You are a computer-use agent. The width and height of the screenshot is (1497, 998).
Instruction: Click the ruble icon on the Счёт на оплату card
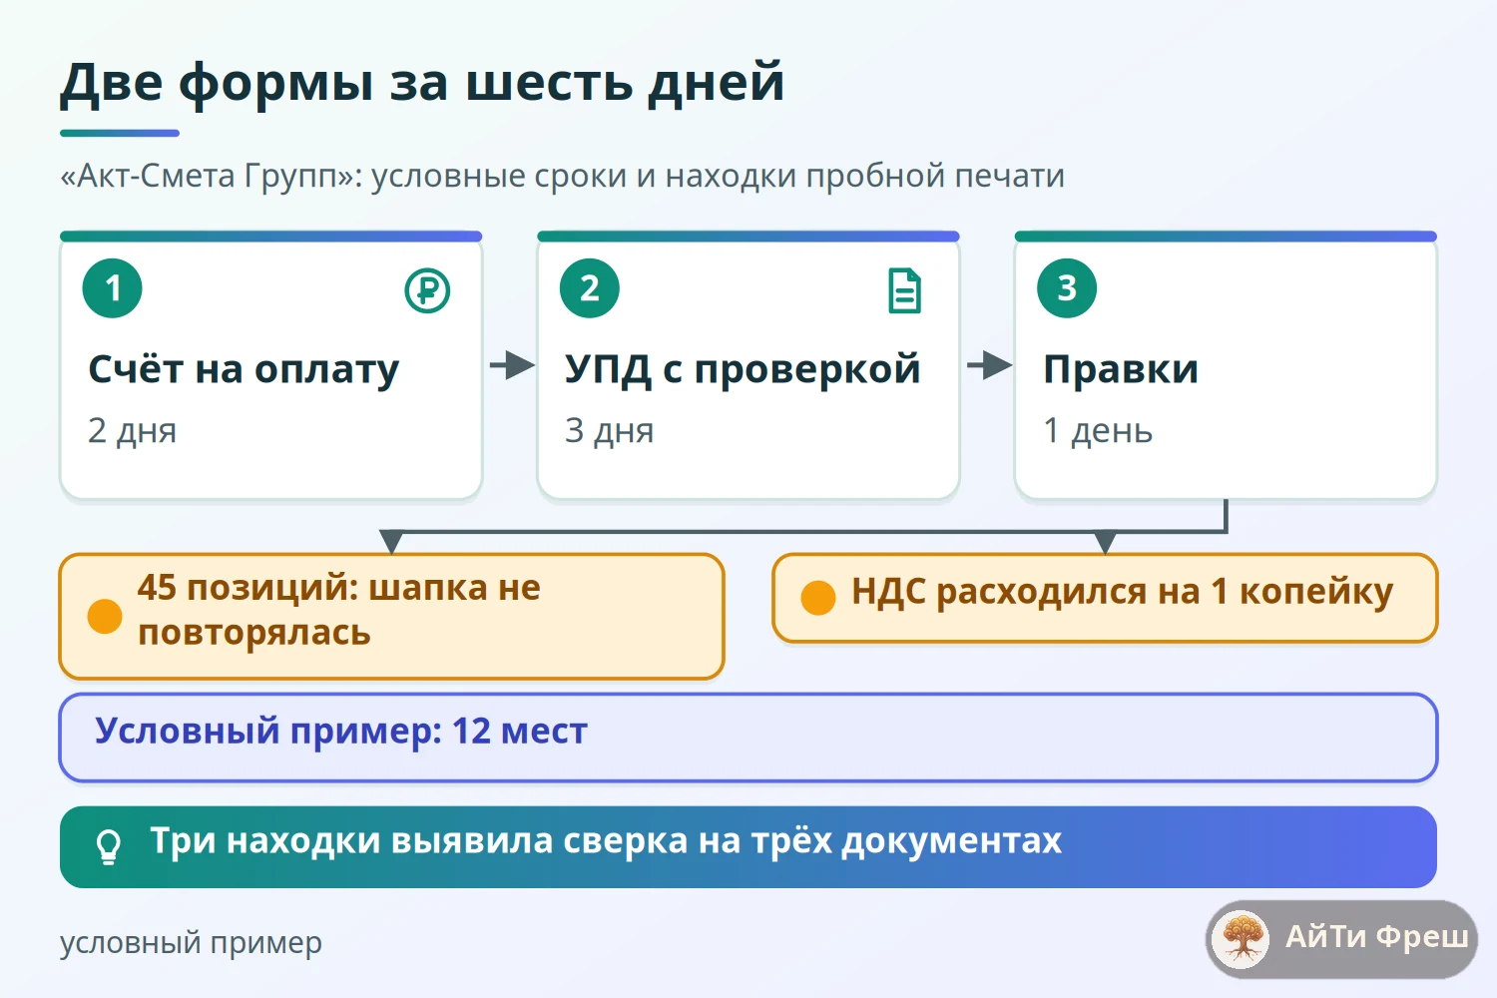point(427,290)
